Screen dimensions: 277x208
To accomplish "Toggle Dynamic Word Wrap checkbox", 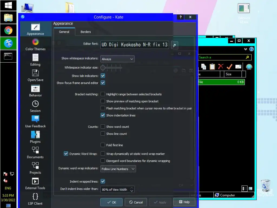I will tap(66, 154).
